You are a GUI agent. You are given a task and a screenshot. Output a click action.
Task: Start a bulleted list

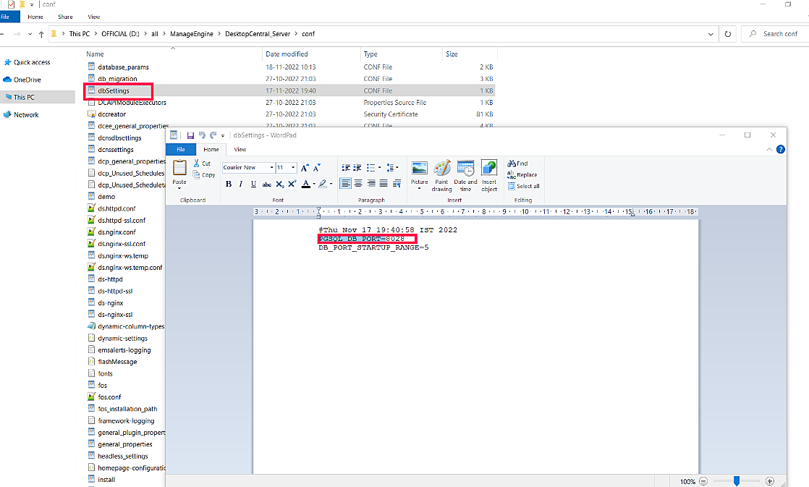click(x=370, y=166)
